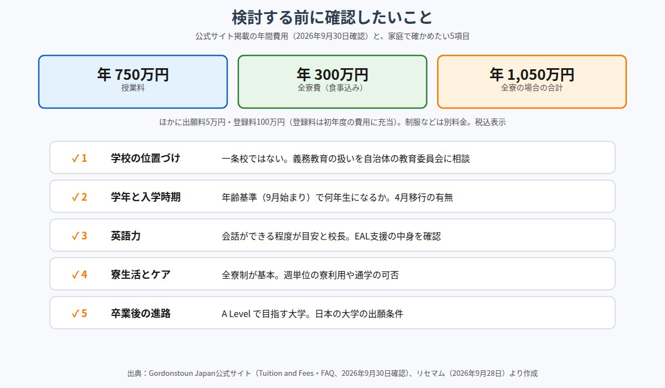Click the 英語力 title
This screenshot has width=665, height=388.
[126, 236]
